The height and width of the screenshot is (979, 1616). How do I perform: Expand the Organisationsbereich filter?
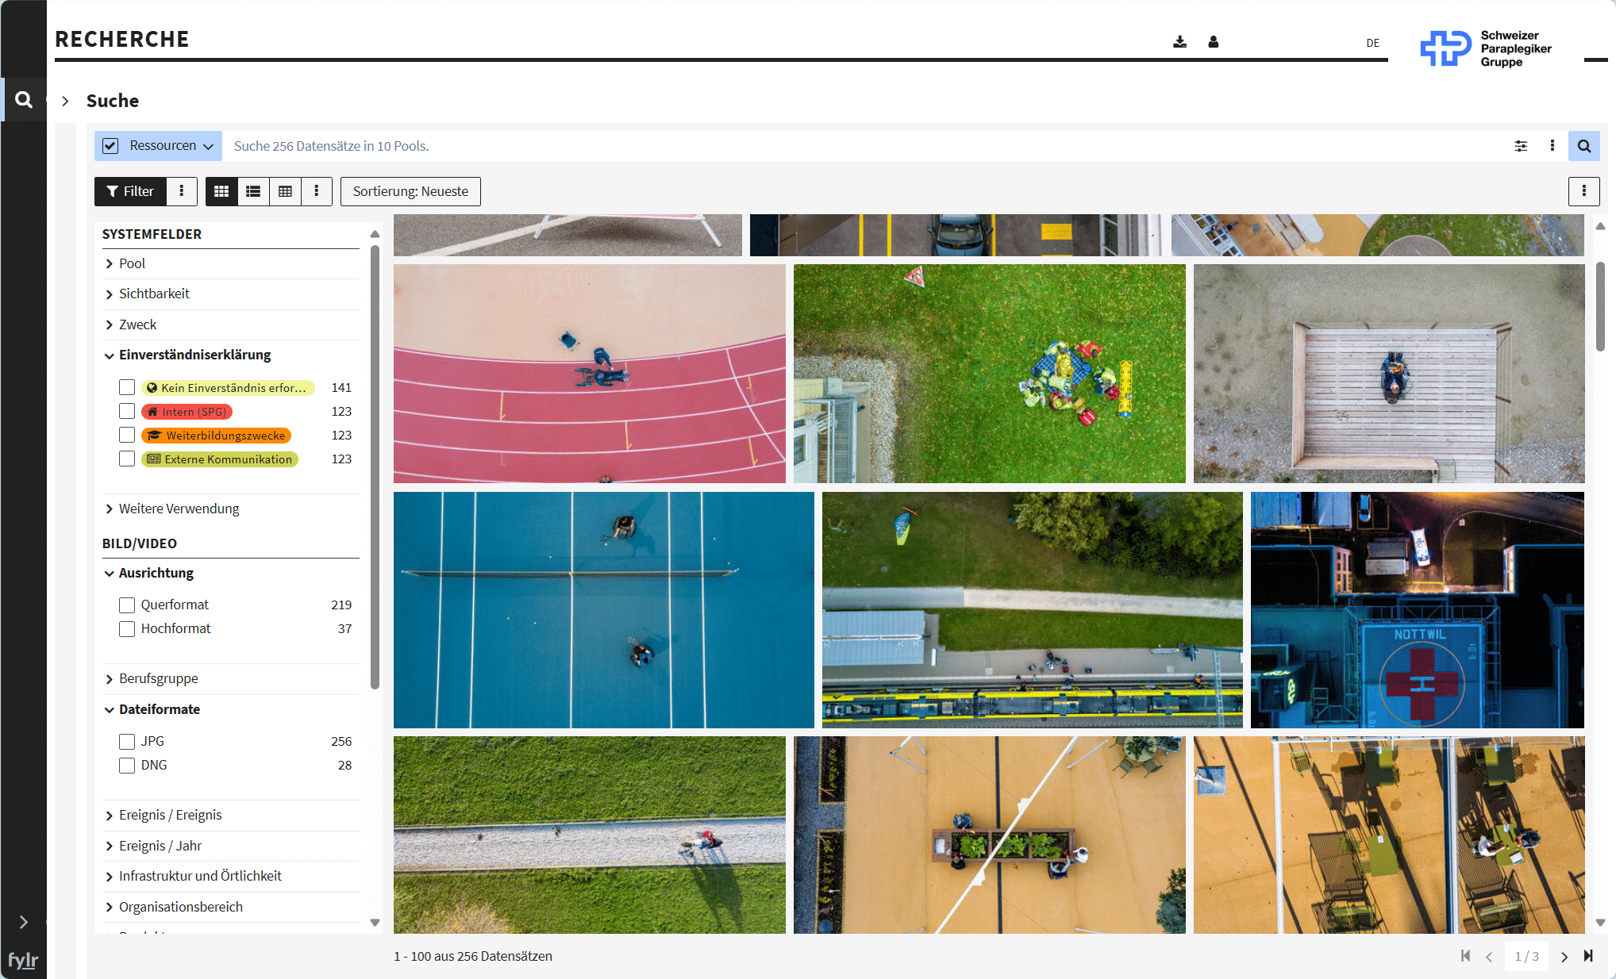[230, 907]
